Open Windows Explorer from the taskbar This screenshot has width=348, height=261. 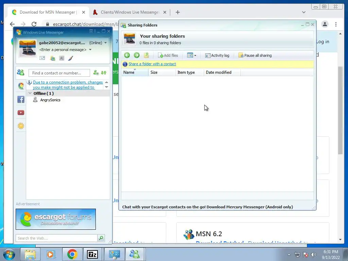(x=30, y=254)
